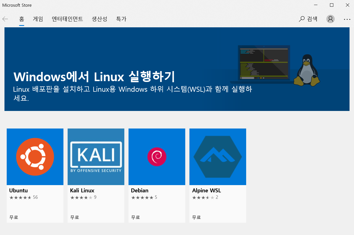Click the Kali Linux app title
354x235 pixels.
[82, 191]
